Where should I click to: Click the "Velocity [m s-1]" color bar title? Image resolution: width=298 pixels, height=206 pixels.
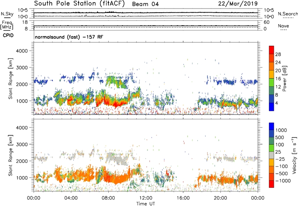[x=294, y=155]
